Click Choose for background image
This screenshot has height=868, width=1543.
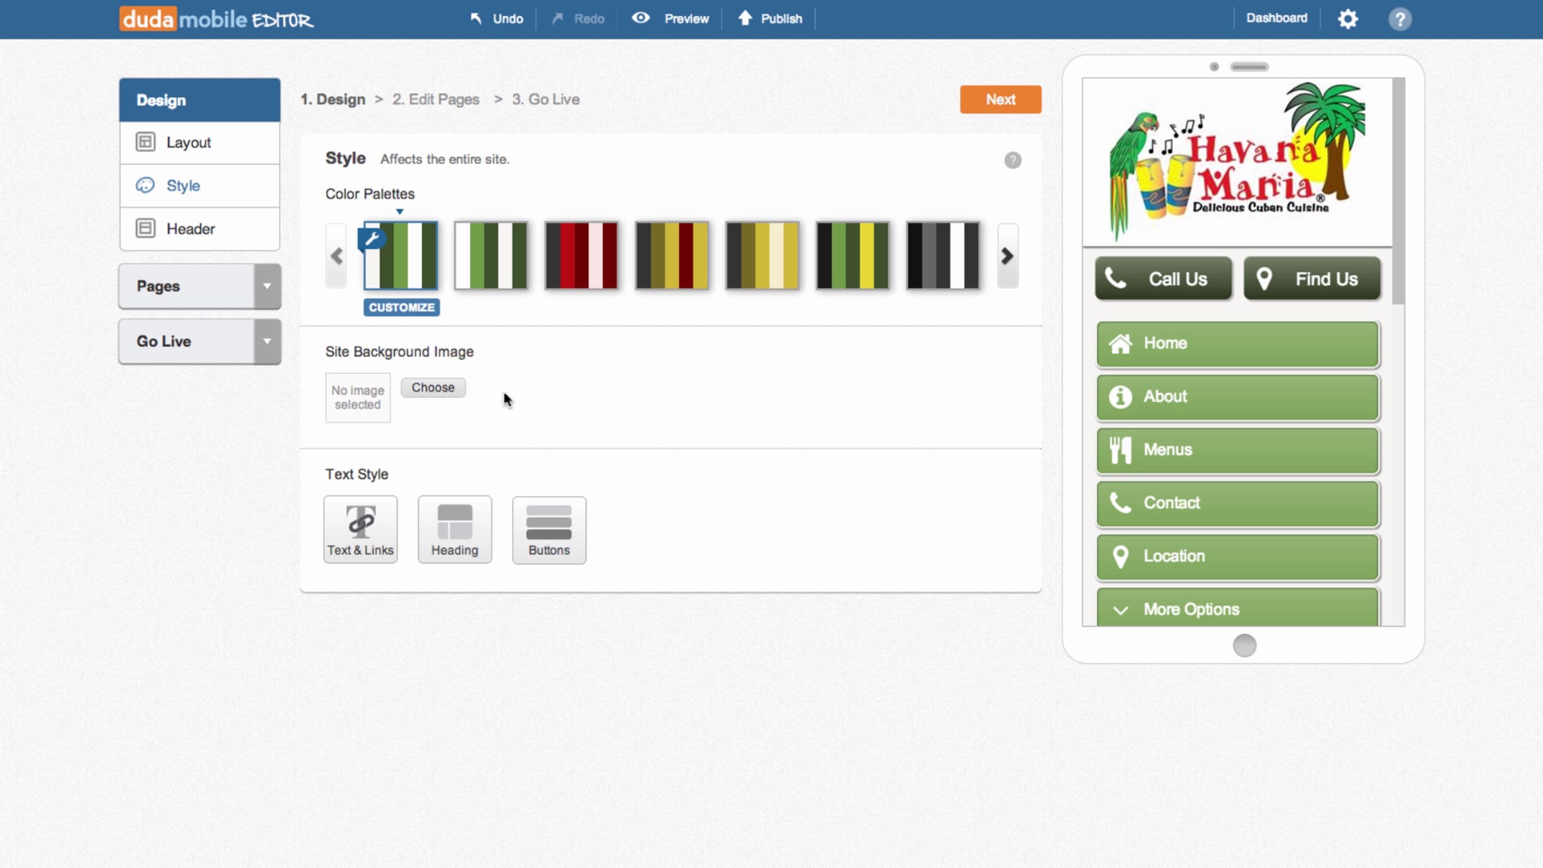coord(433,388)
